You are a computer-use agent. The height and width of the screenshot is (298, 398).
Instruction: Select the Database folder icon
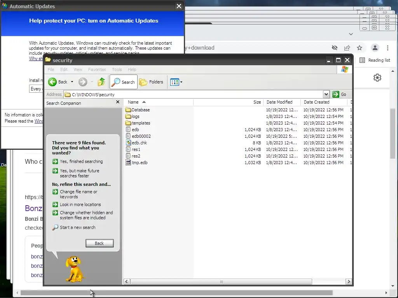128,110
